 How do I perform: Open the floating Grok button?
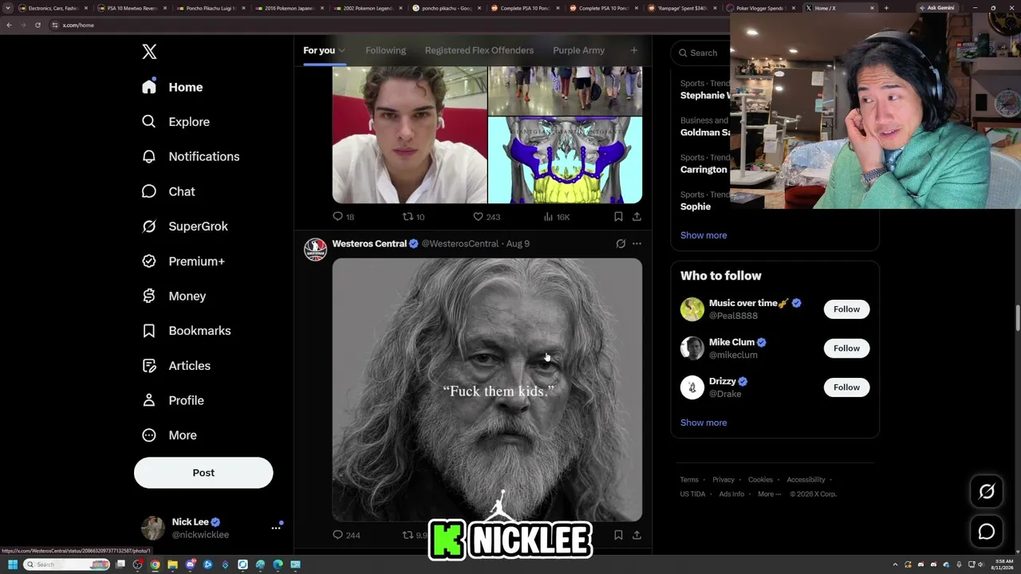(x=987, y=492)
